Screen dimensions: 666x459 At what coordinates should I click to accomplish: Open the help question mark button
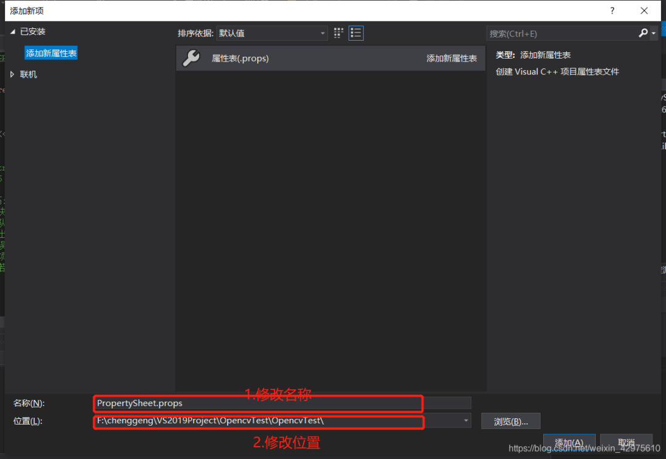(612, 10)
